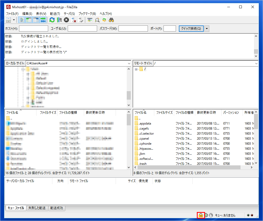Click the lock encryption icon in status bar
The image size is (263, 221).
(x=201, y=215)
